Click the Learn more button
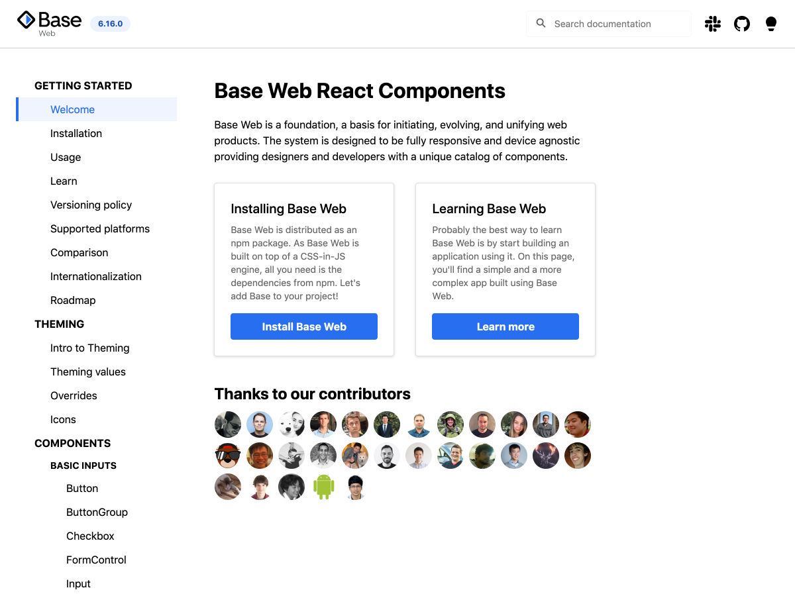Screen dimensions: 795x596 click(x=505, y=326)
